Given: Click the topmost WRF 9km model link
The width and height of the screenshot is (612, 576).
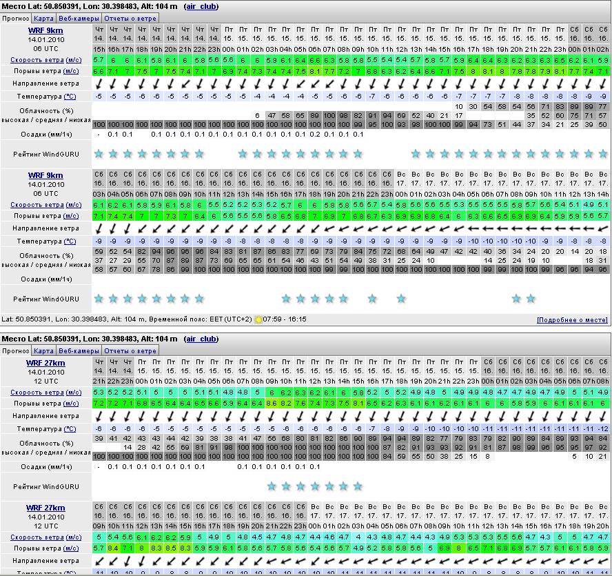Looking at the screenshot, I should pos(45,30).
